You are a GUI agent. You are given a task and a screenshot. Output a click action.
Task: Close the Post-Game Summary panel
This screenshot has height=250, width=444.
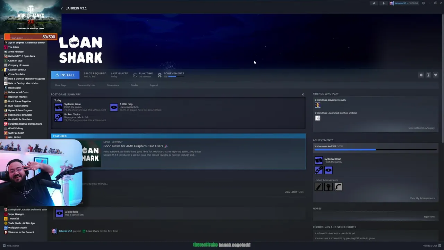pos(302,94)
